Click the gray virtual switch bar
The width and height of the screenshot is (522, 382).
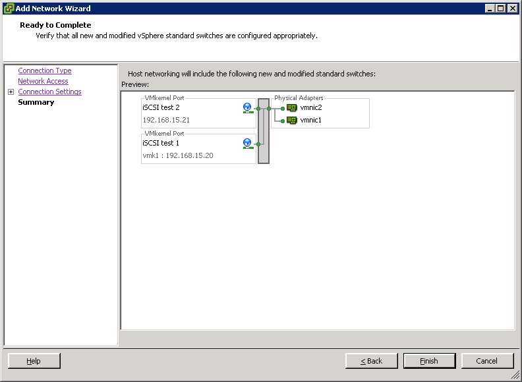pos(264,132)
